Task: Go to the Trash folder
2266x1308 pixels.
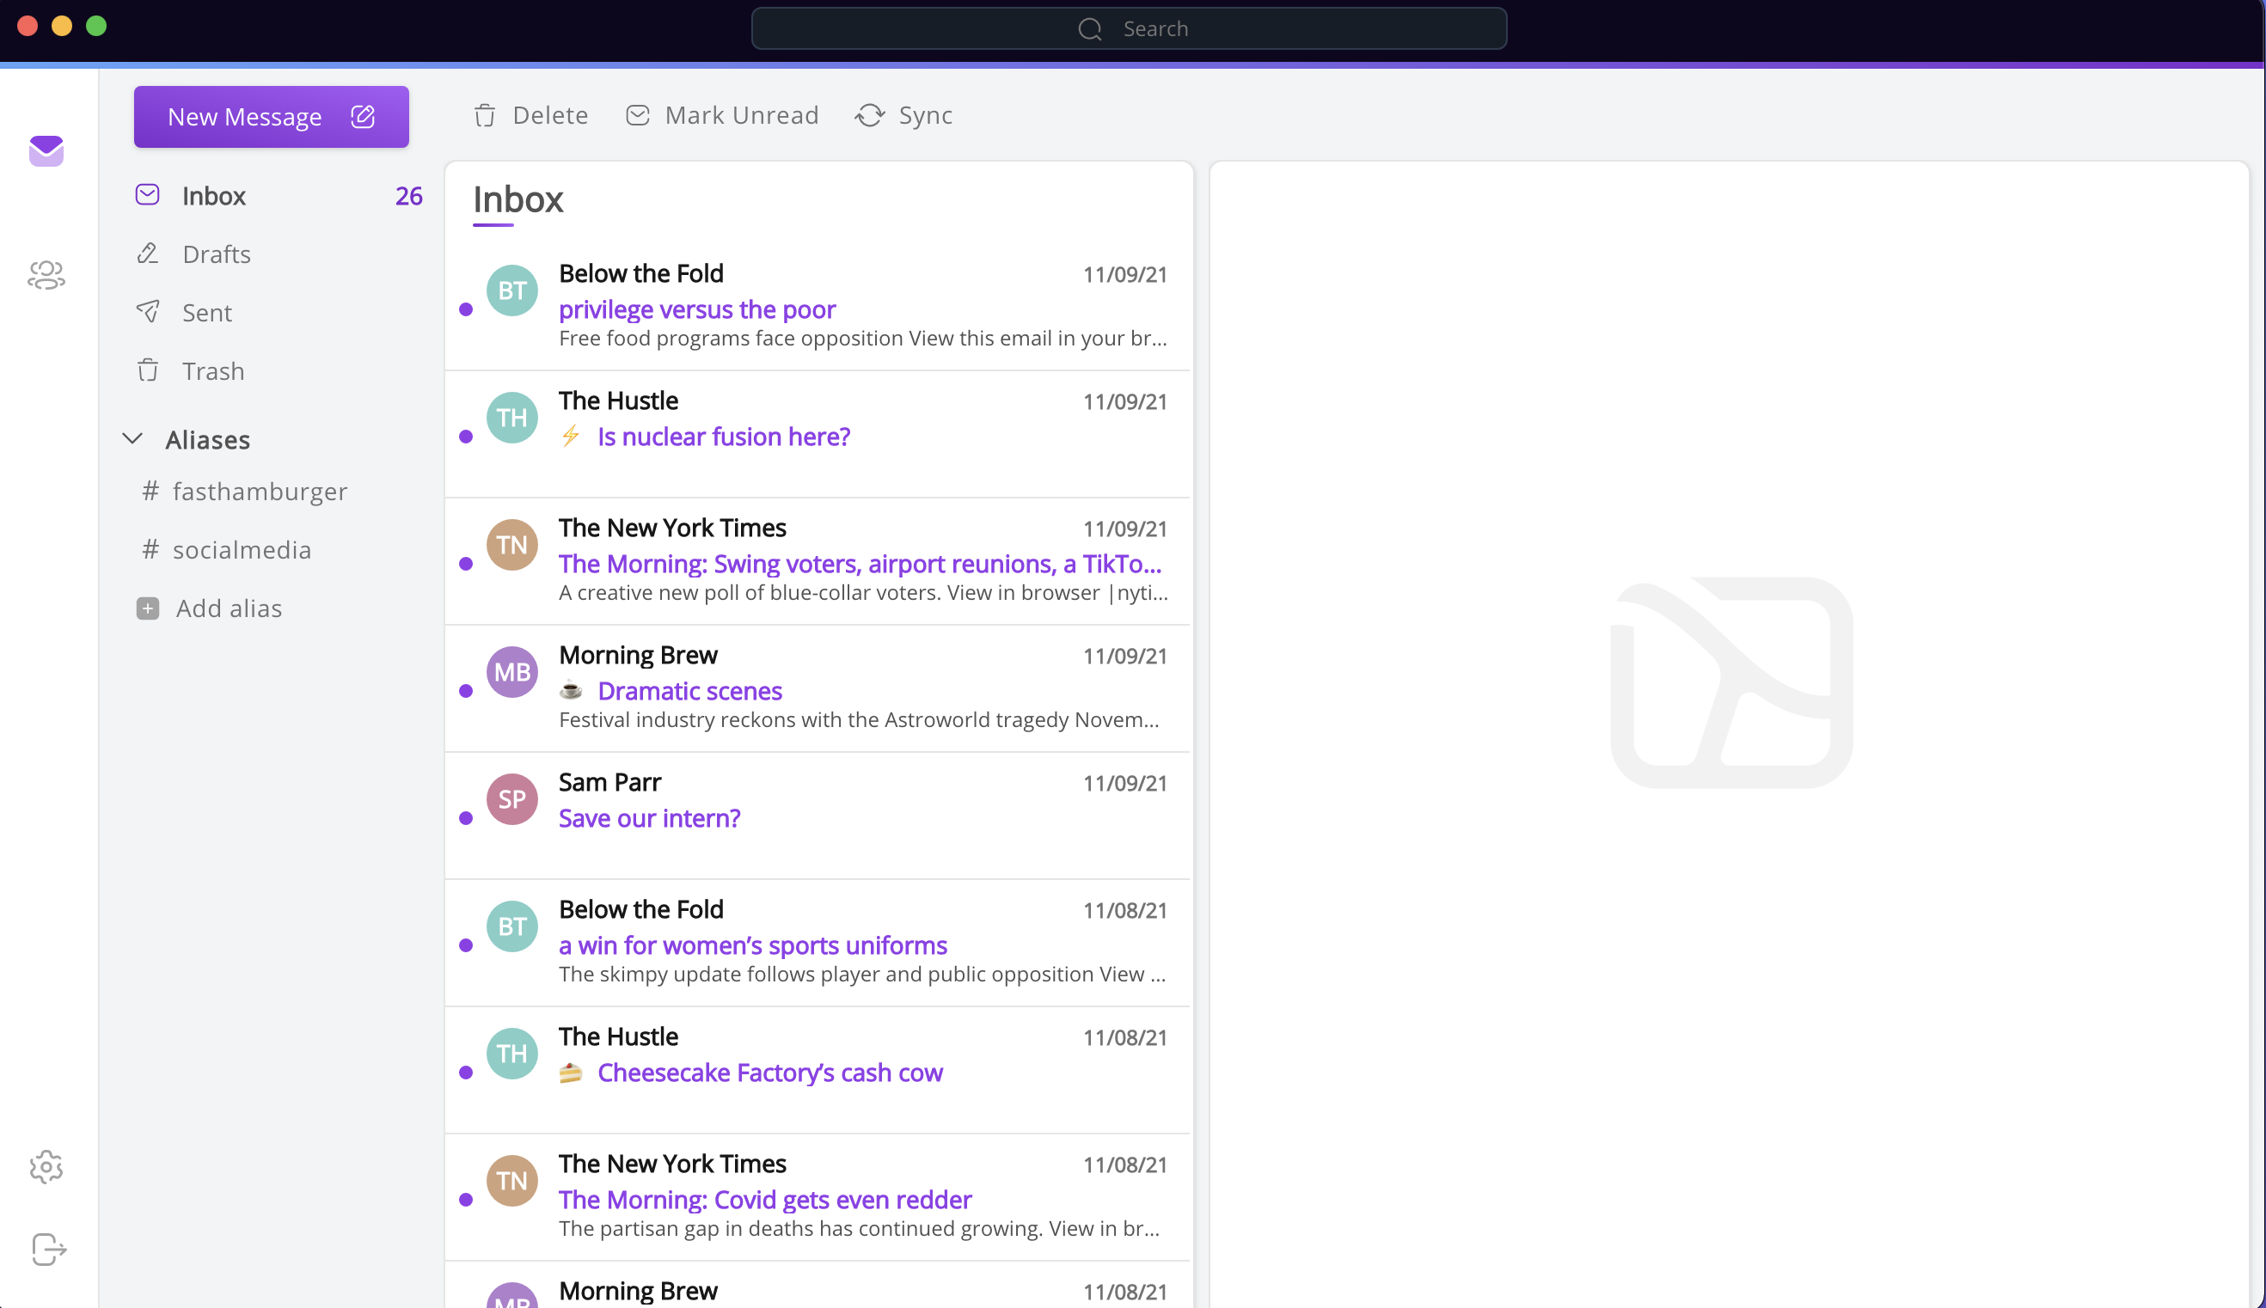Action: 213,371
